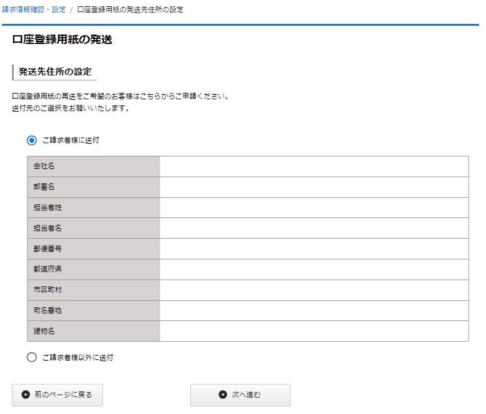486x414 pixels.
Task: Click the 都道府県 value cell
Action: point(315,270)
